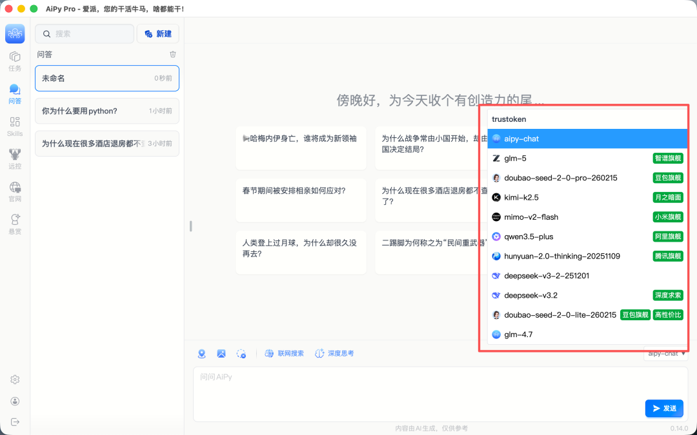The height and width of the screenshot is (435, 697).
Task: Click the version number 0.14.0
Action: coord(679,429)
